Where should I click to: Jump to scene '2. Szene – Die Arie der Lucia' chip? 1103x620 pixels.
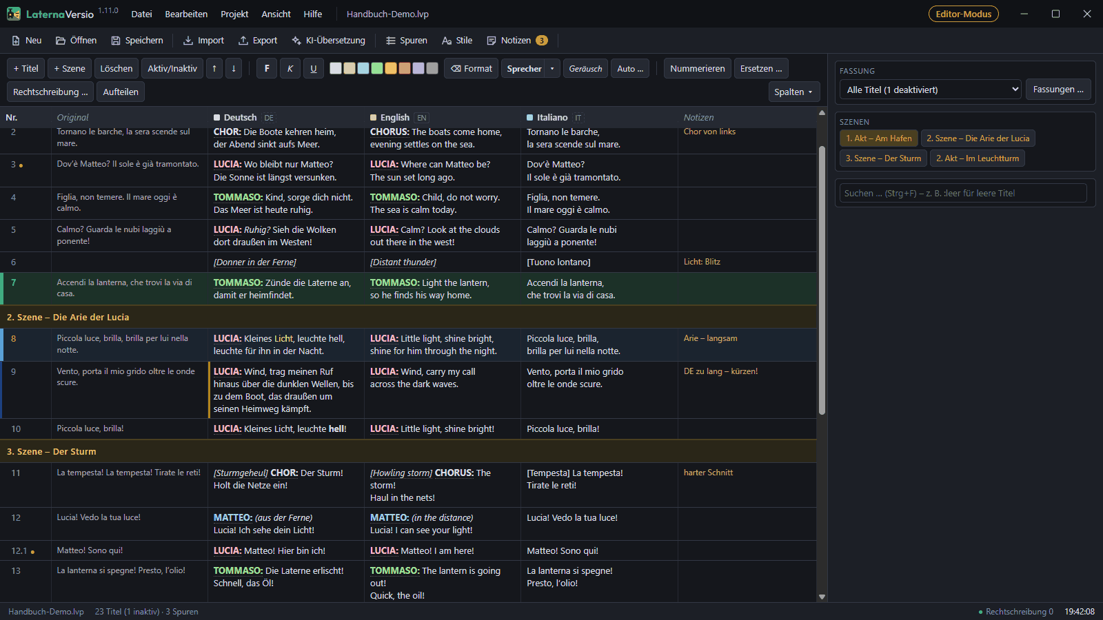(x=978, y=138)
